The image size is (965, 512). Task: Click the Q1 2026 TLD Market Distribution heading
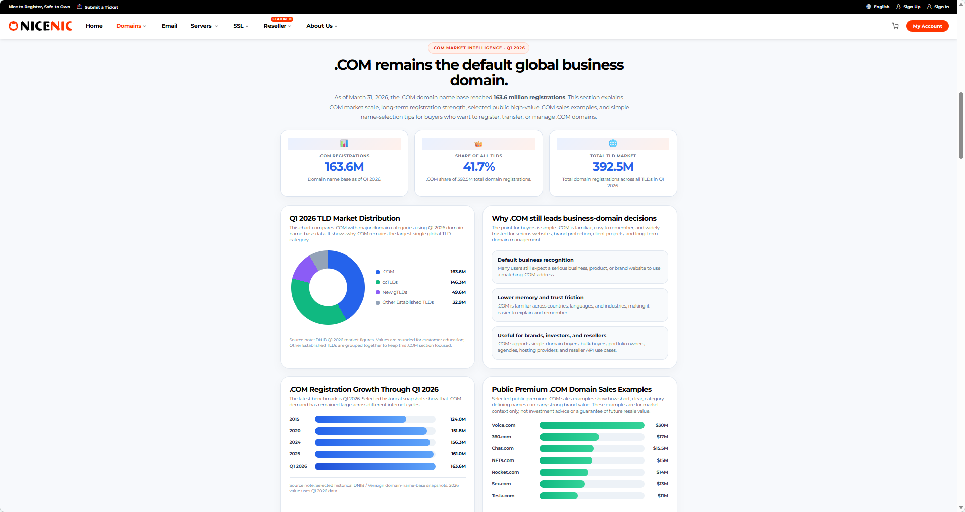point(345,218)
